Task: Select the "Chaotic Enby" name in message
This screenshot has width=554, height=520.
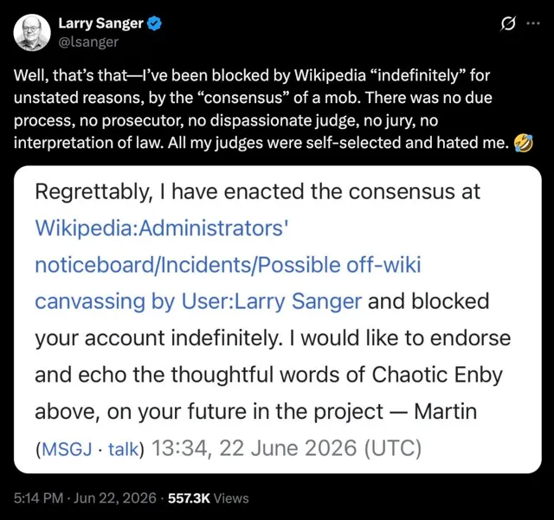Action: 437,375
